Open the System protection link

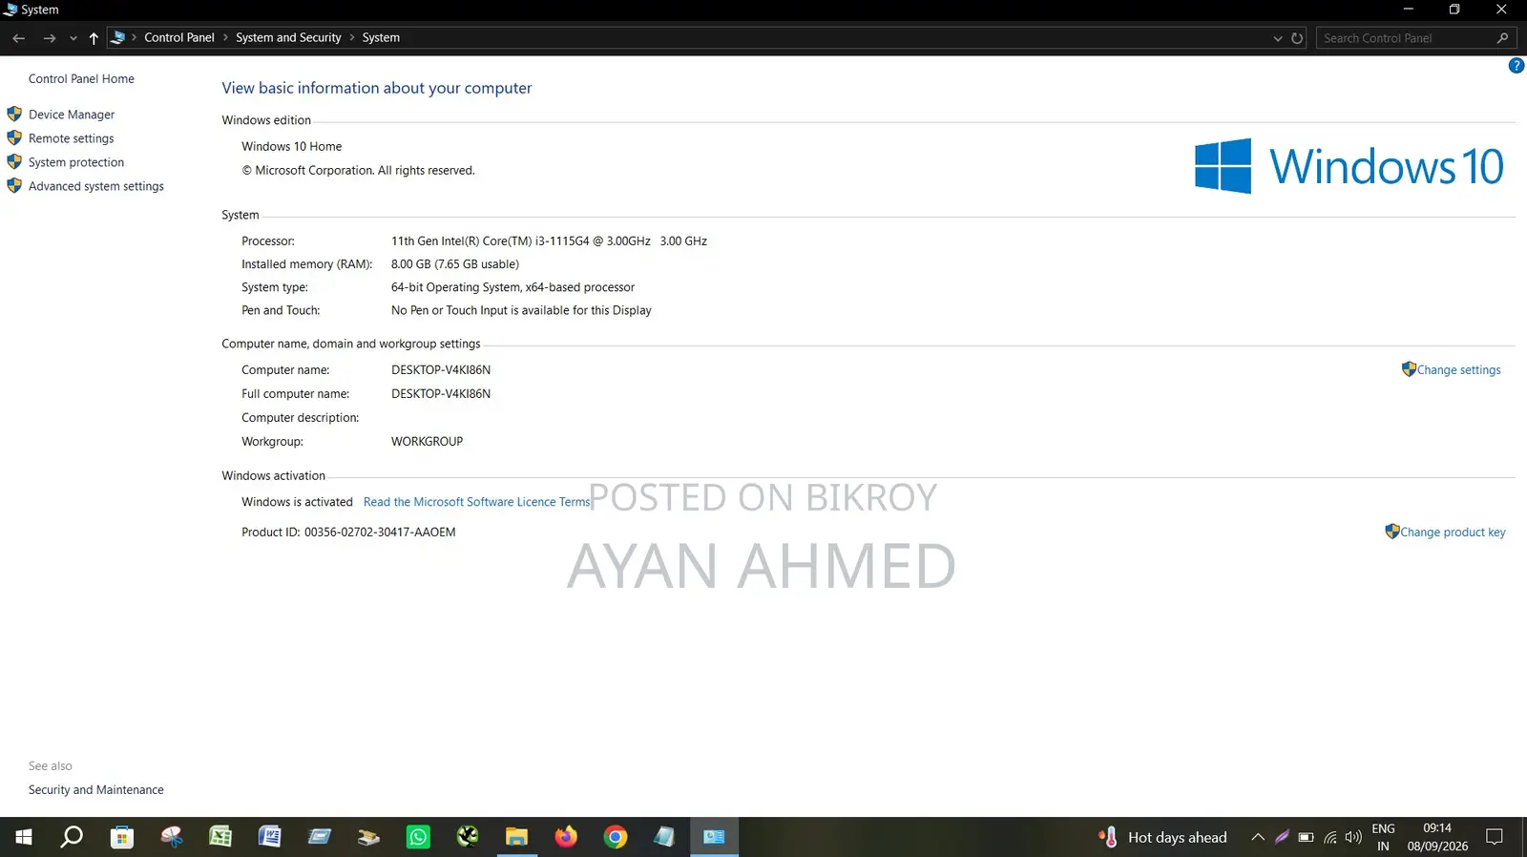76,162
